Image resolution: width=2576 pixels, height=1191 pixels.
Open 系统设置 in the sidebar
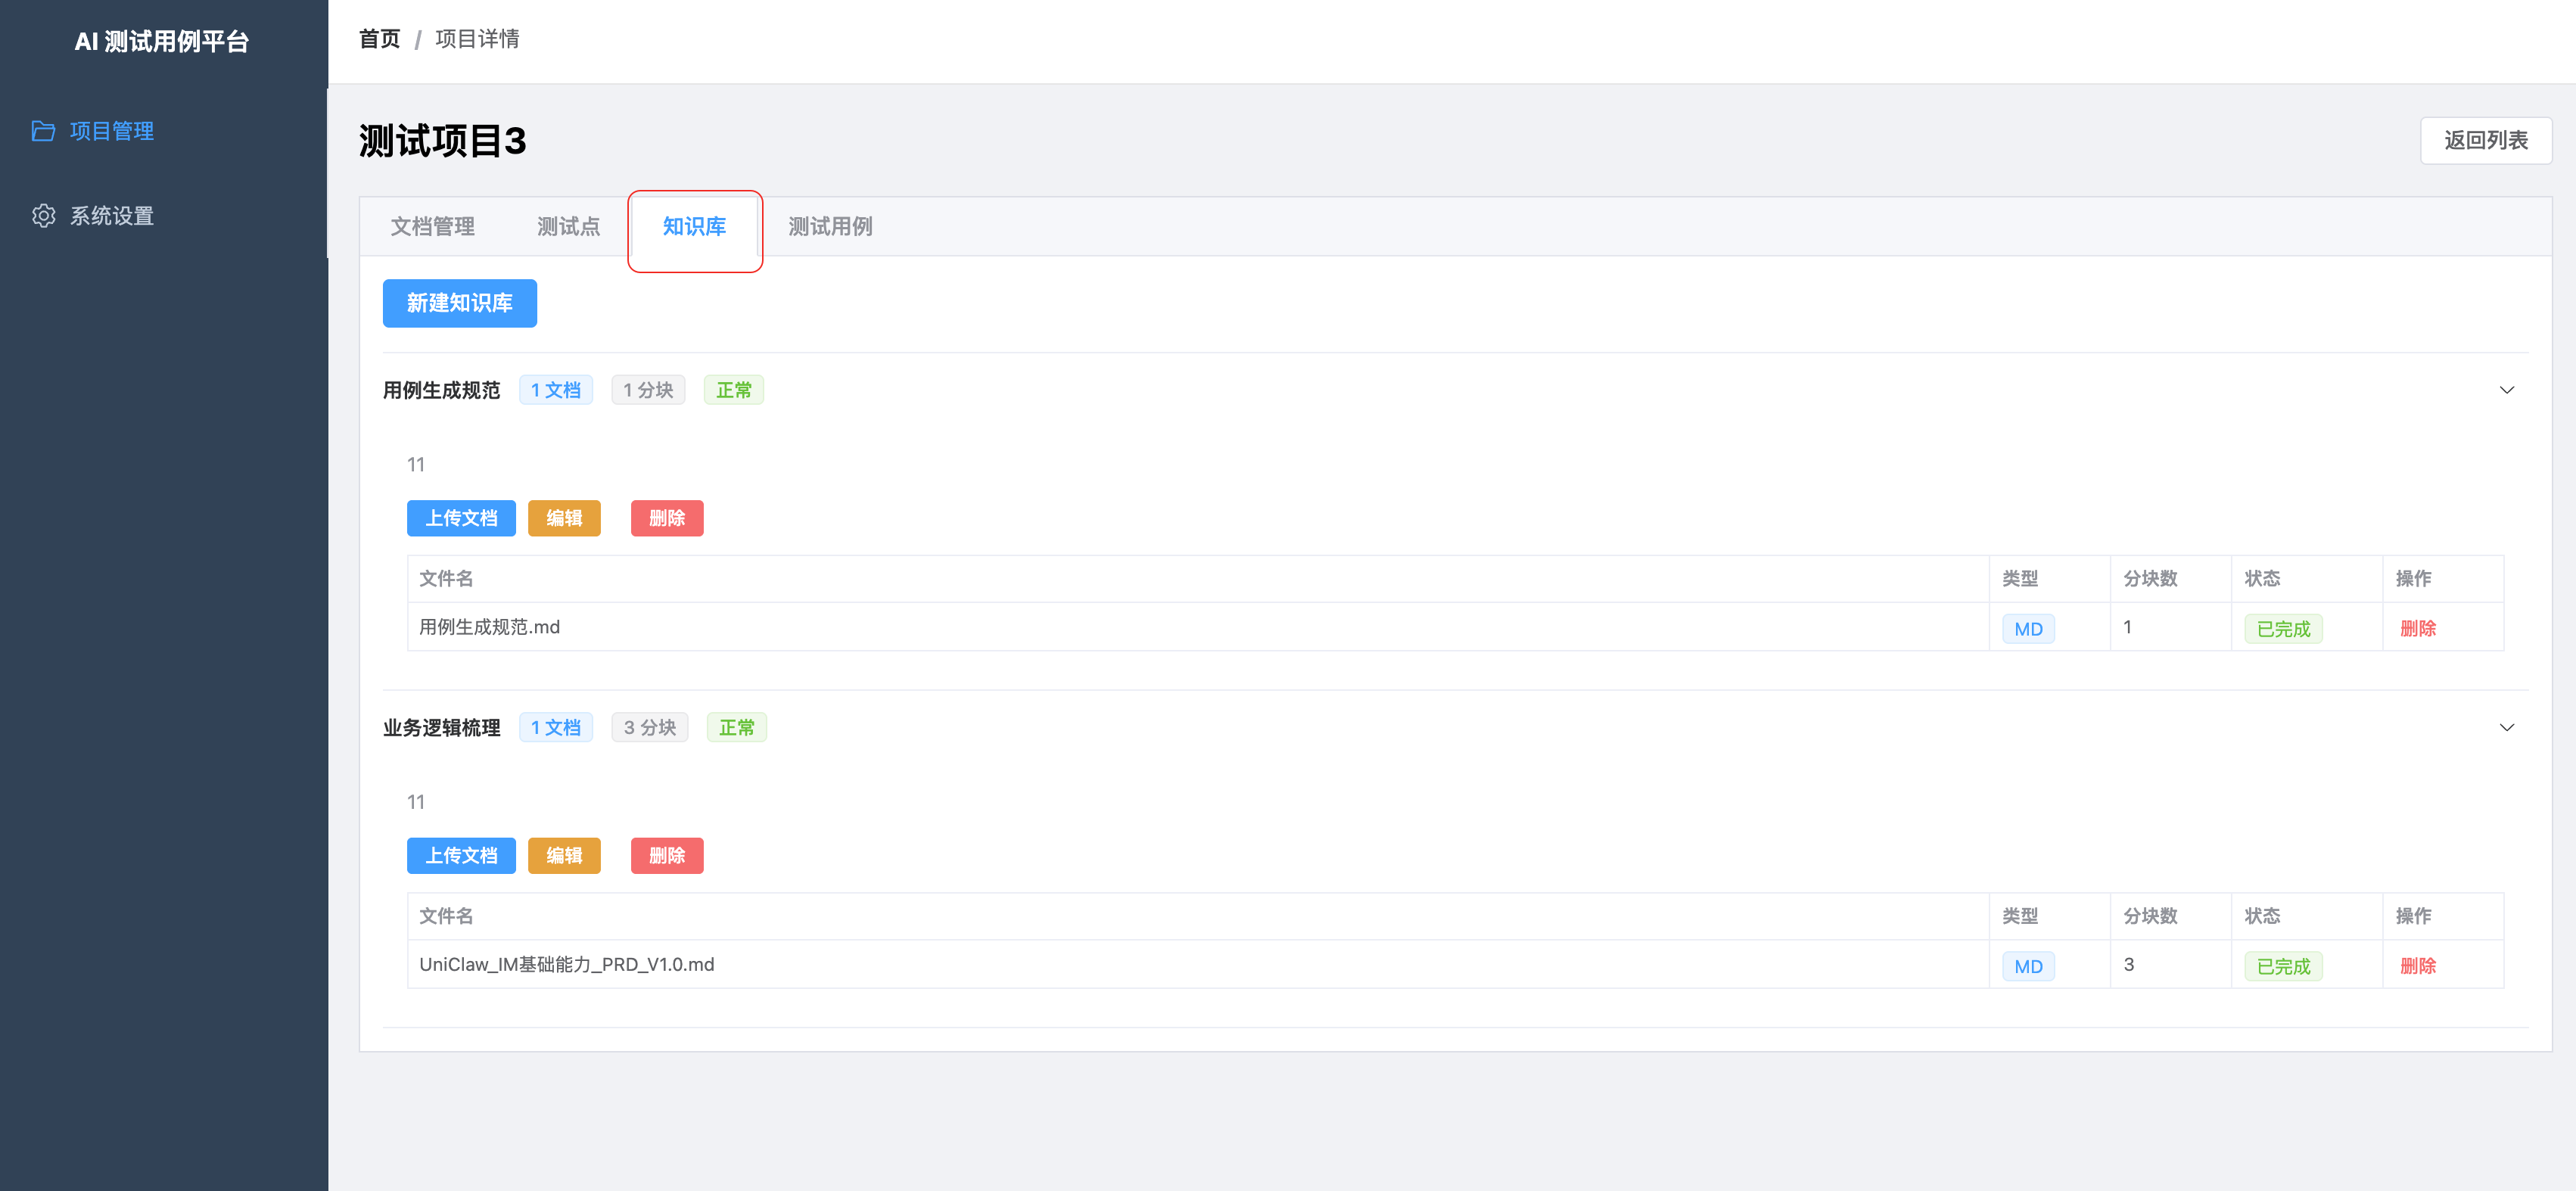coord(111,216)
